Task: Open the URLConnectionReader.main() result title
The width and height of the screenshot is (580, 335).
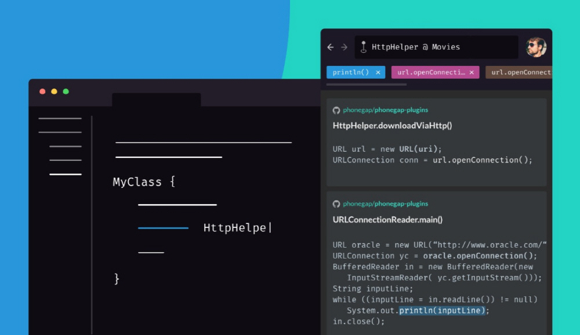Action: coord(387,219)
